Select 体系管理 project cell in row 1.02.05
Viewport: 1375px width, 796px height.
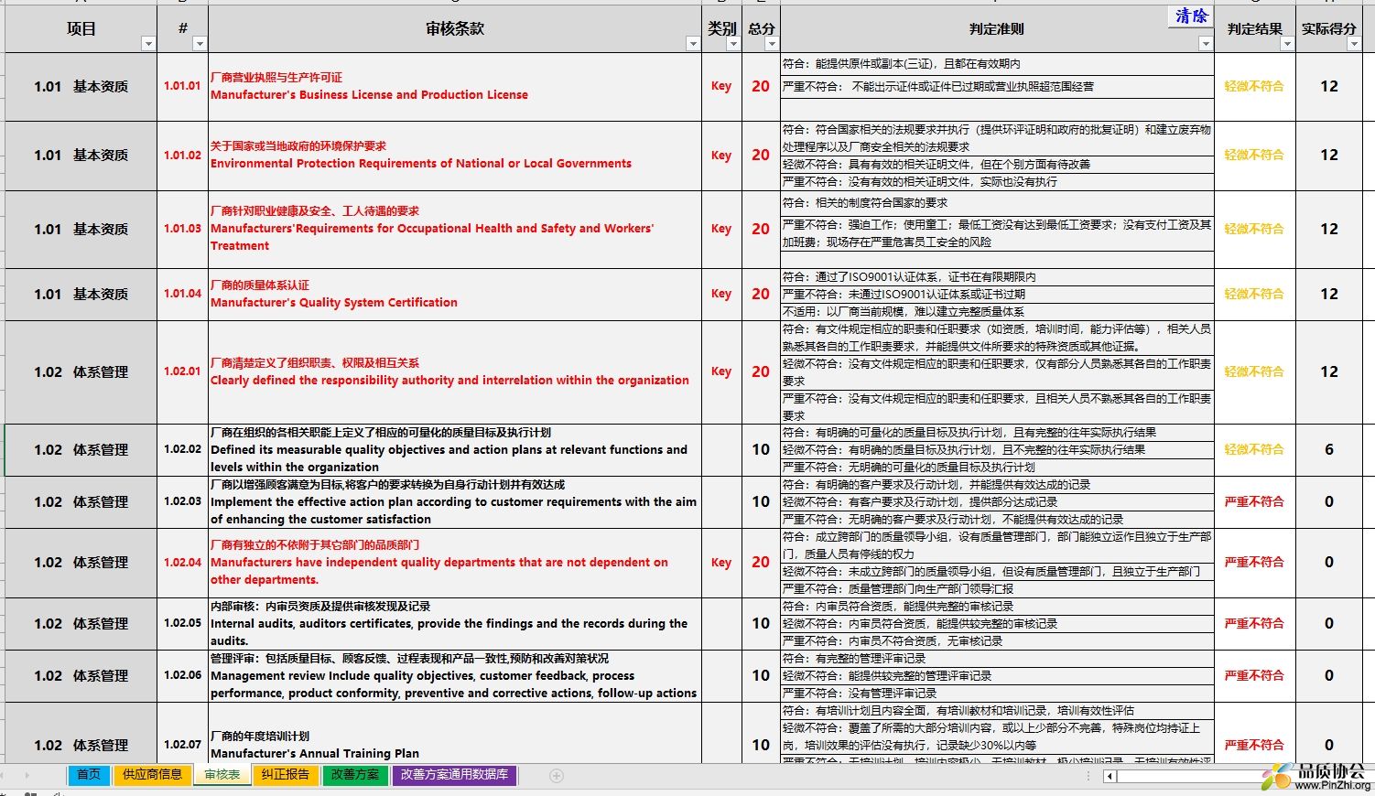coord(81,623)
